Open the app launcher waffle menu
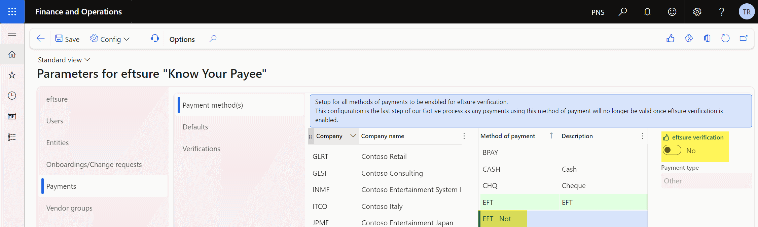Image resolution: width=758 pixels, height=227 pixels. coord(12,12)
